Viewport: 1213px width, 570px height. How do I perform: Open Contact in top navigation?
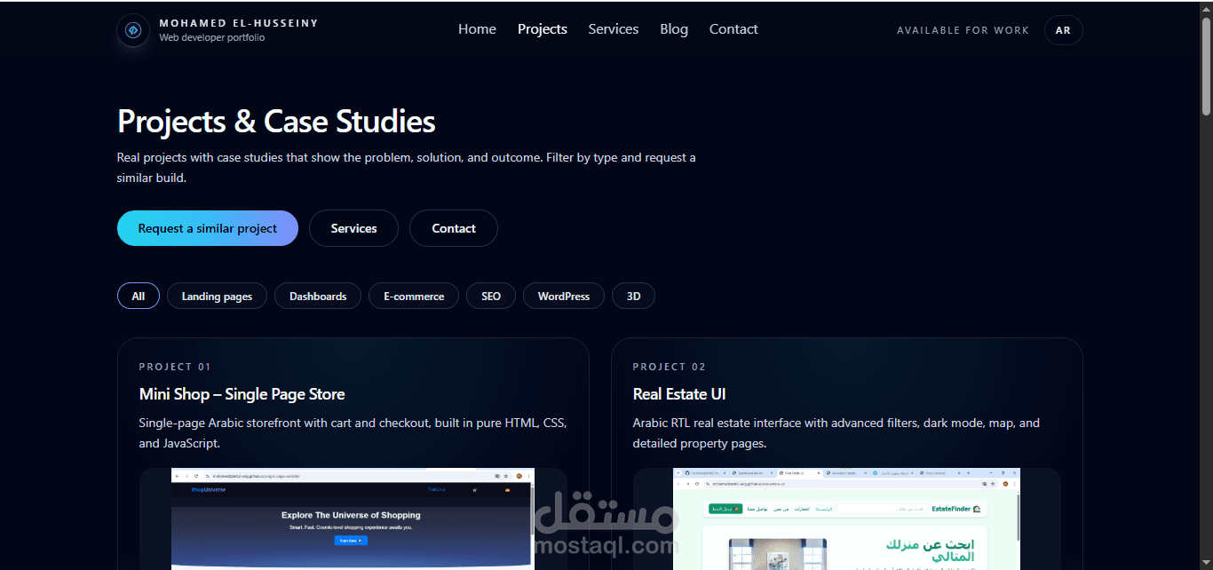click(733, 29)
